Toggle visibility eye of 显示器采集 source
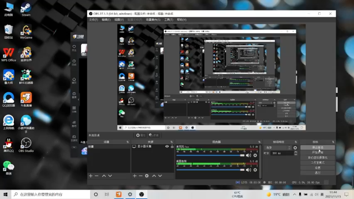 (x=167, y=146)
